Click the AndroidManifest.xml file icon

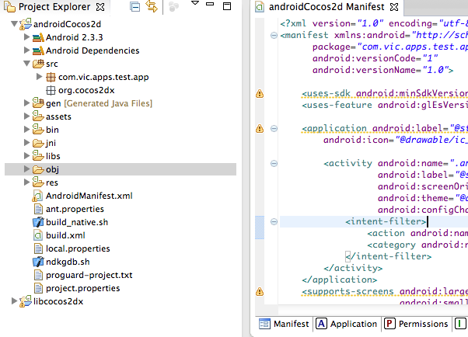point(37,196)
